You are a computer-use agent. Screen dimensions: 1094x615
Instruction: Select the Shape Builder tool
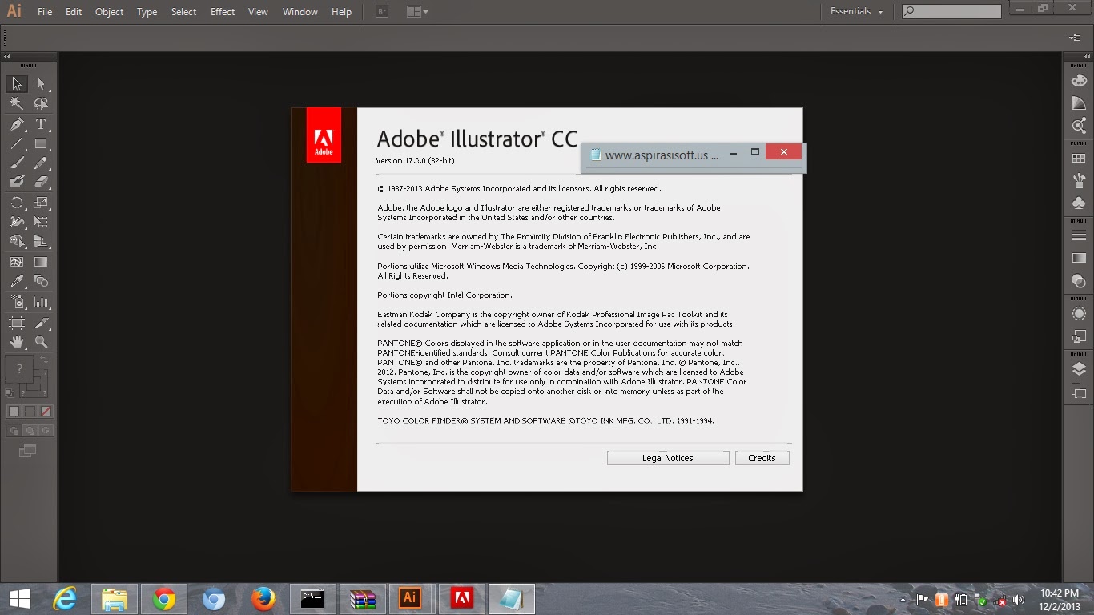point(17,242)
